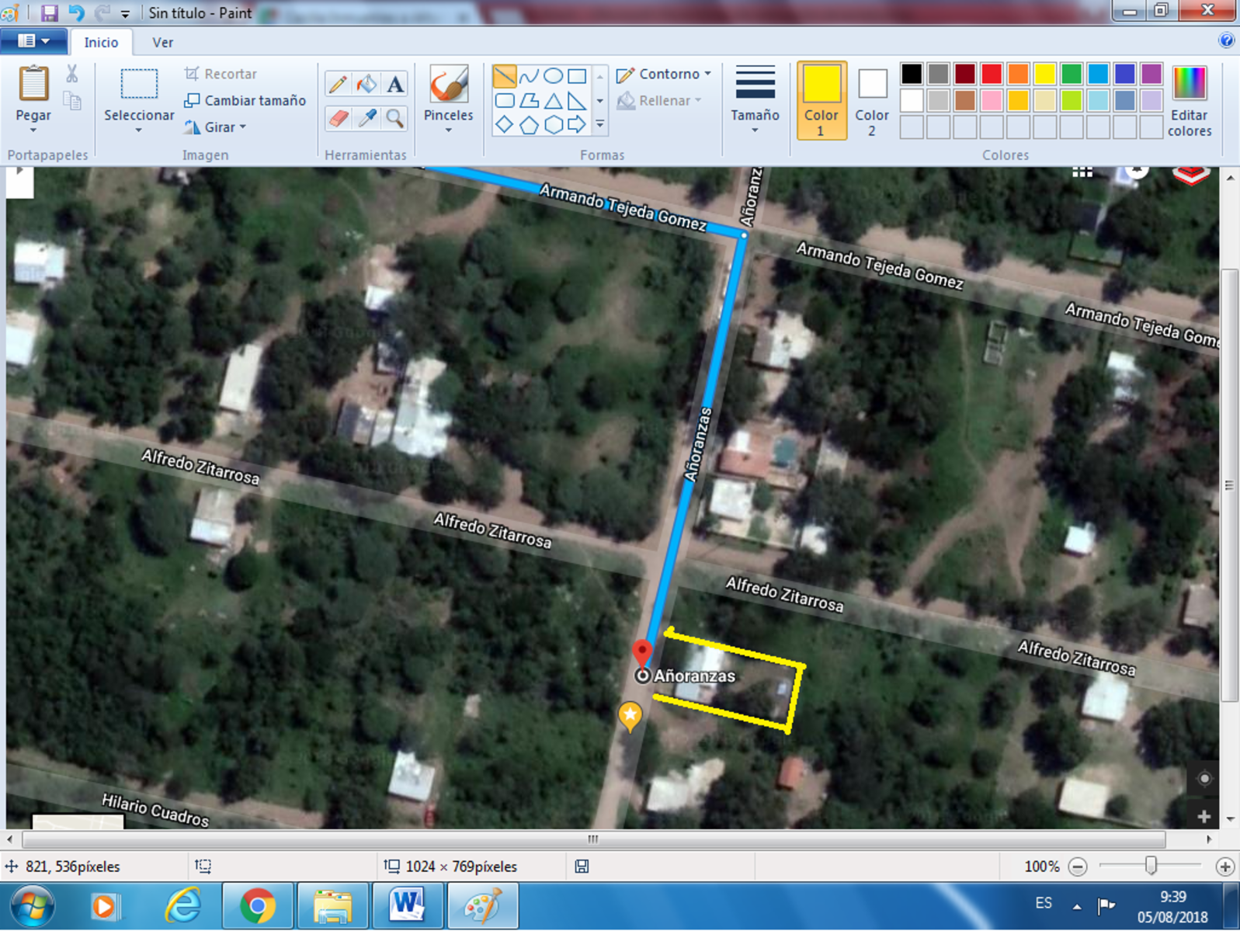Click the Windows Start button
Screen dimensions: 1240x931
(33, 906)
